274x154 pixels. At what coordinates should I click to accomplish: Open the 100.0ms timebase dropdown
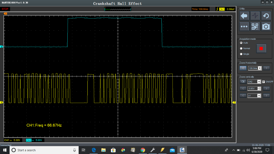tap(259, 68)
